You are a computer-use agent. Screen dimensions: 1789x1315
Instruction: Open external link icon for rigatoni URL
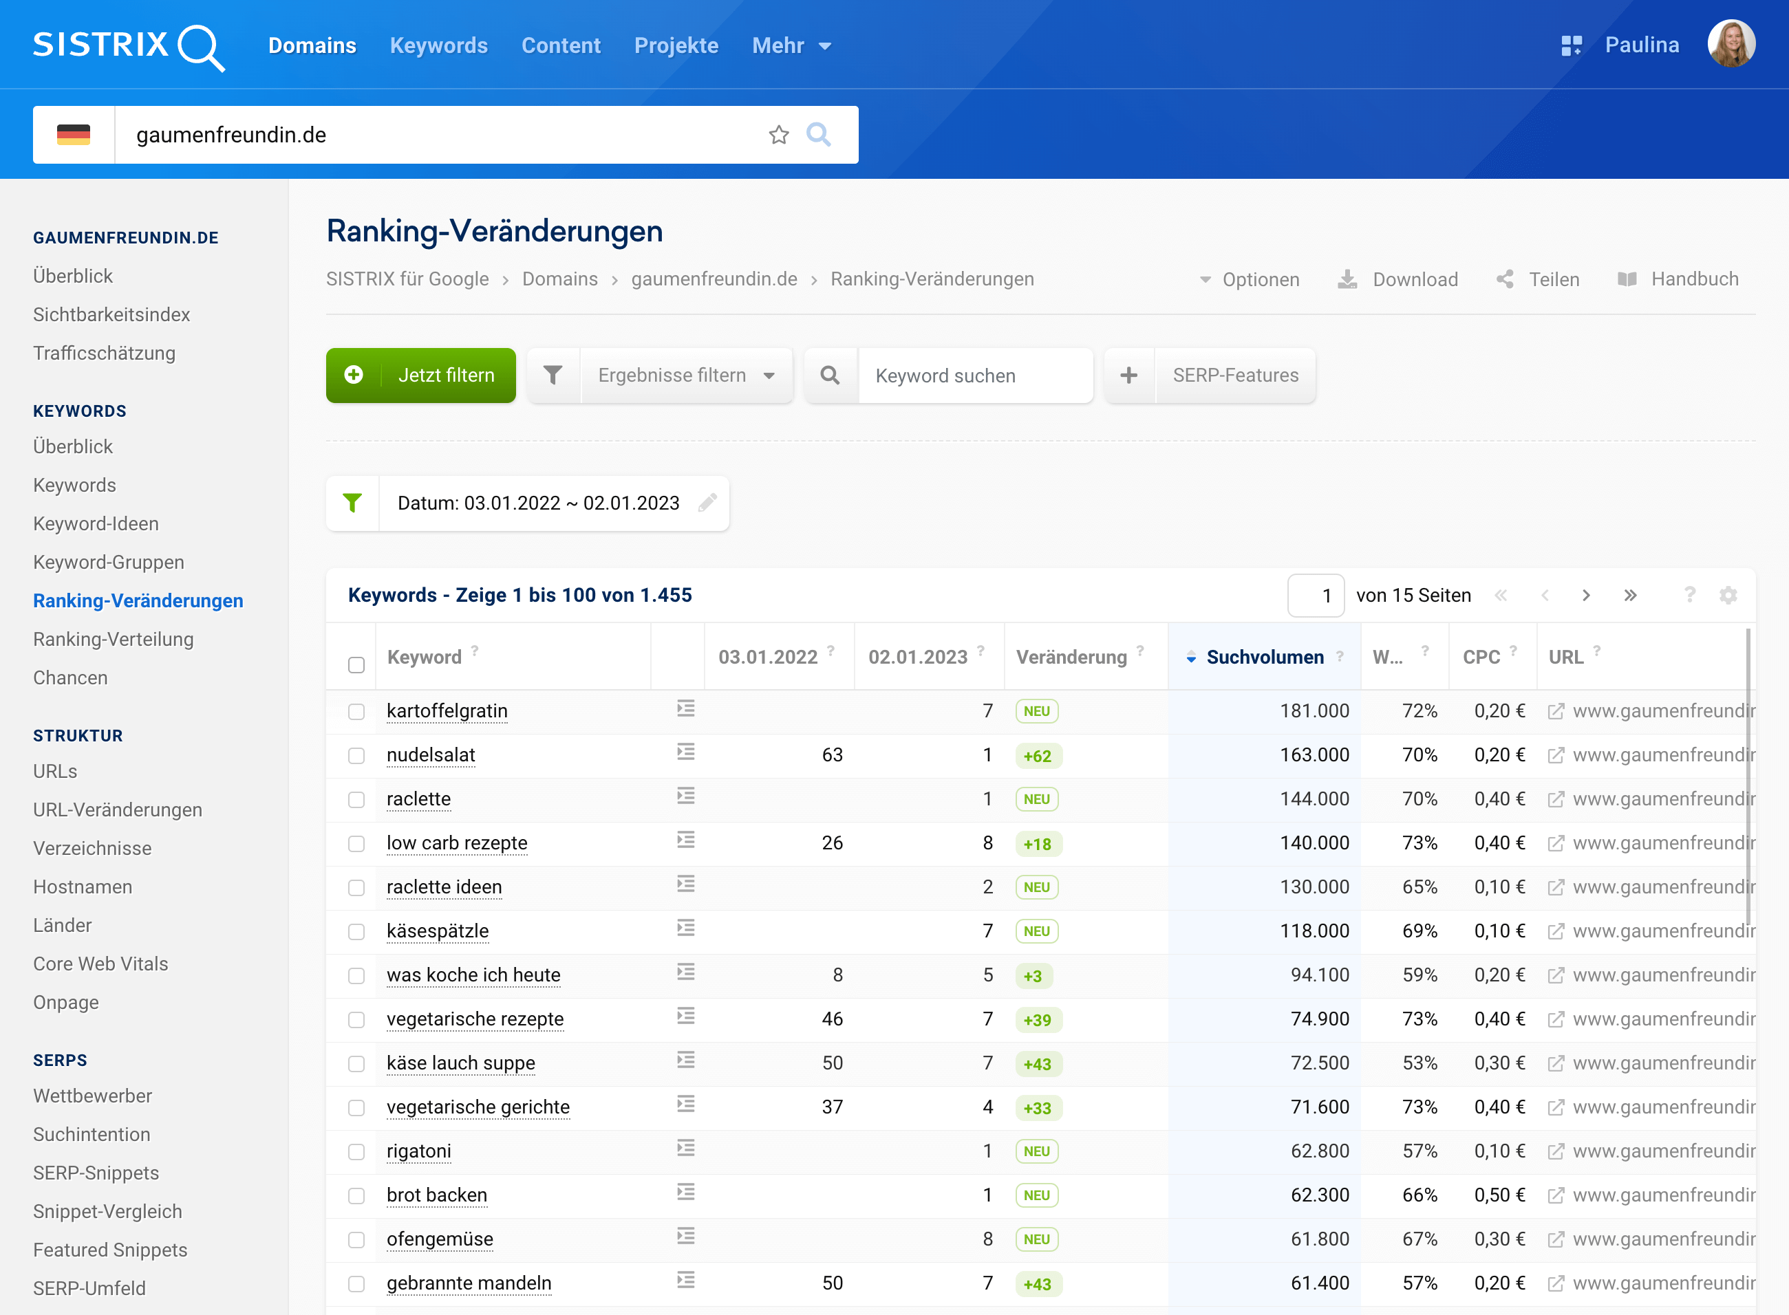tap(1556, 1151)
